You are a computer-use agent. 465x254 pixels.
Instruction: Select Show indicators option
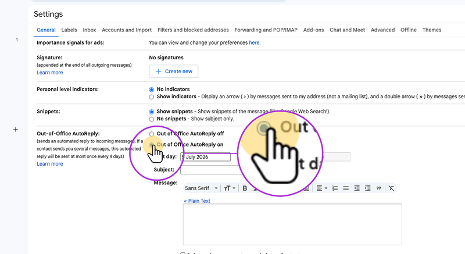pyautogui.click(x=152, y=97)
